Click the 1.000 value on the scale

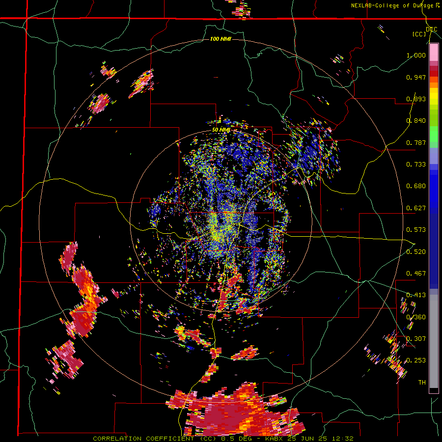(416, 55)
